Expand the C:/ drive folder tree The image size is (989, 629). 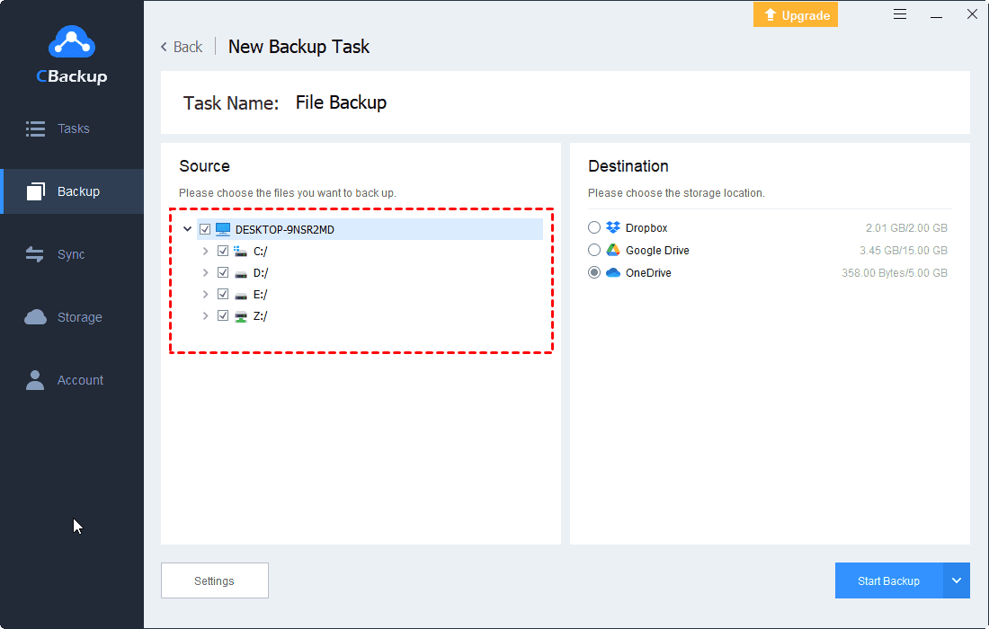coord(205,252)
